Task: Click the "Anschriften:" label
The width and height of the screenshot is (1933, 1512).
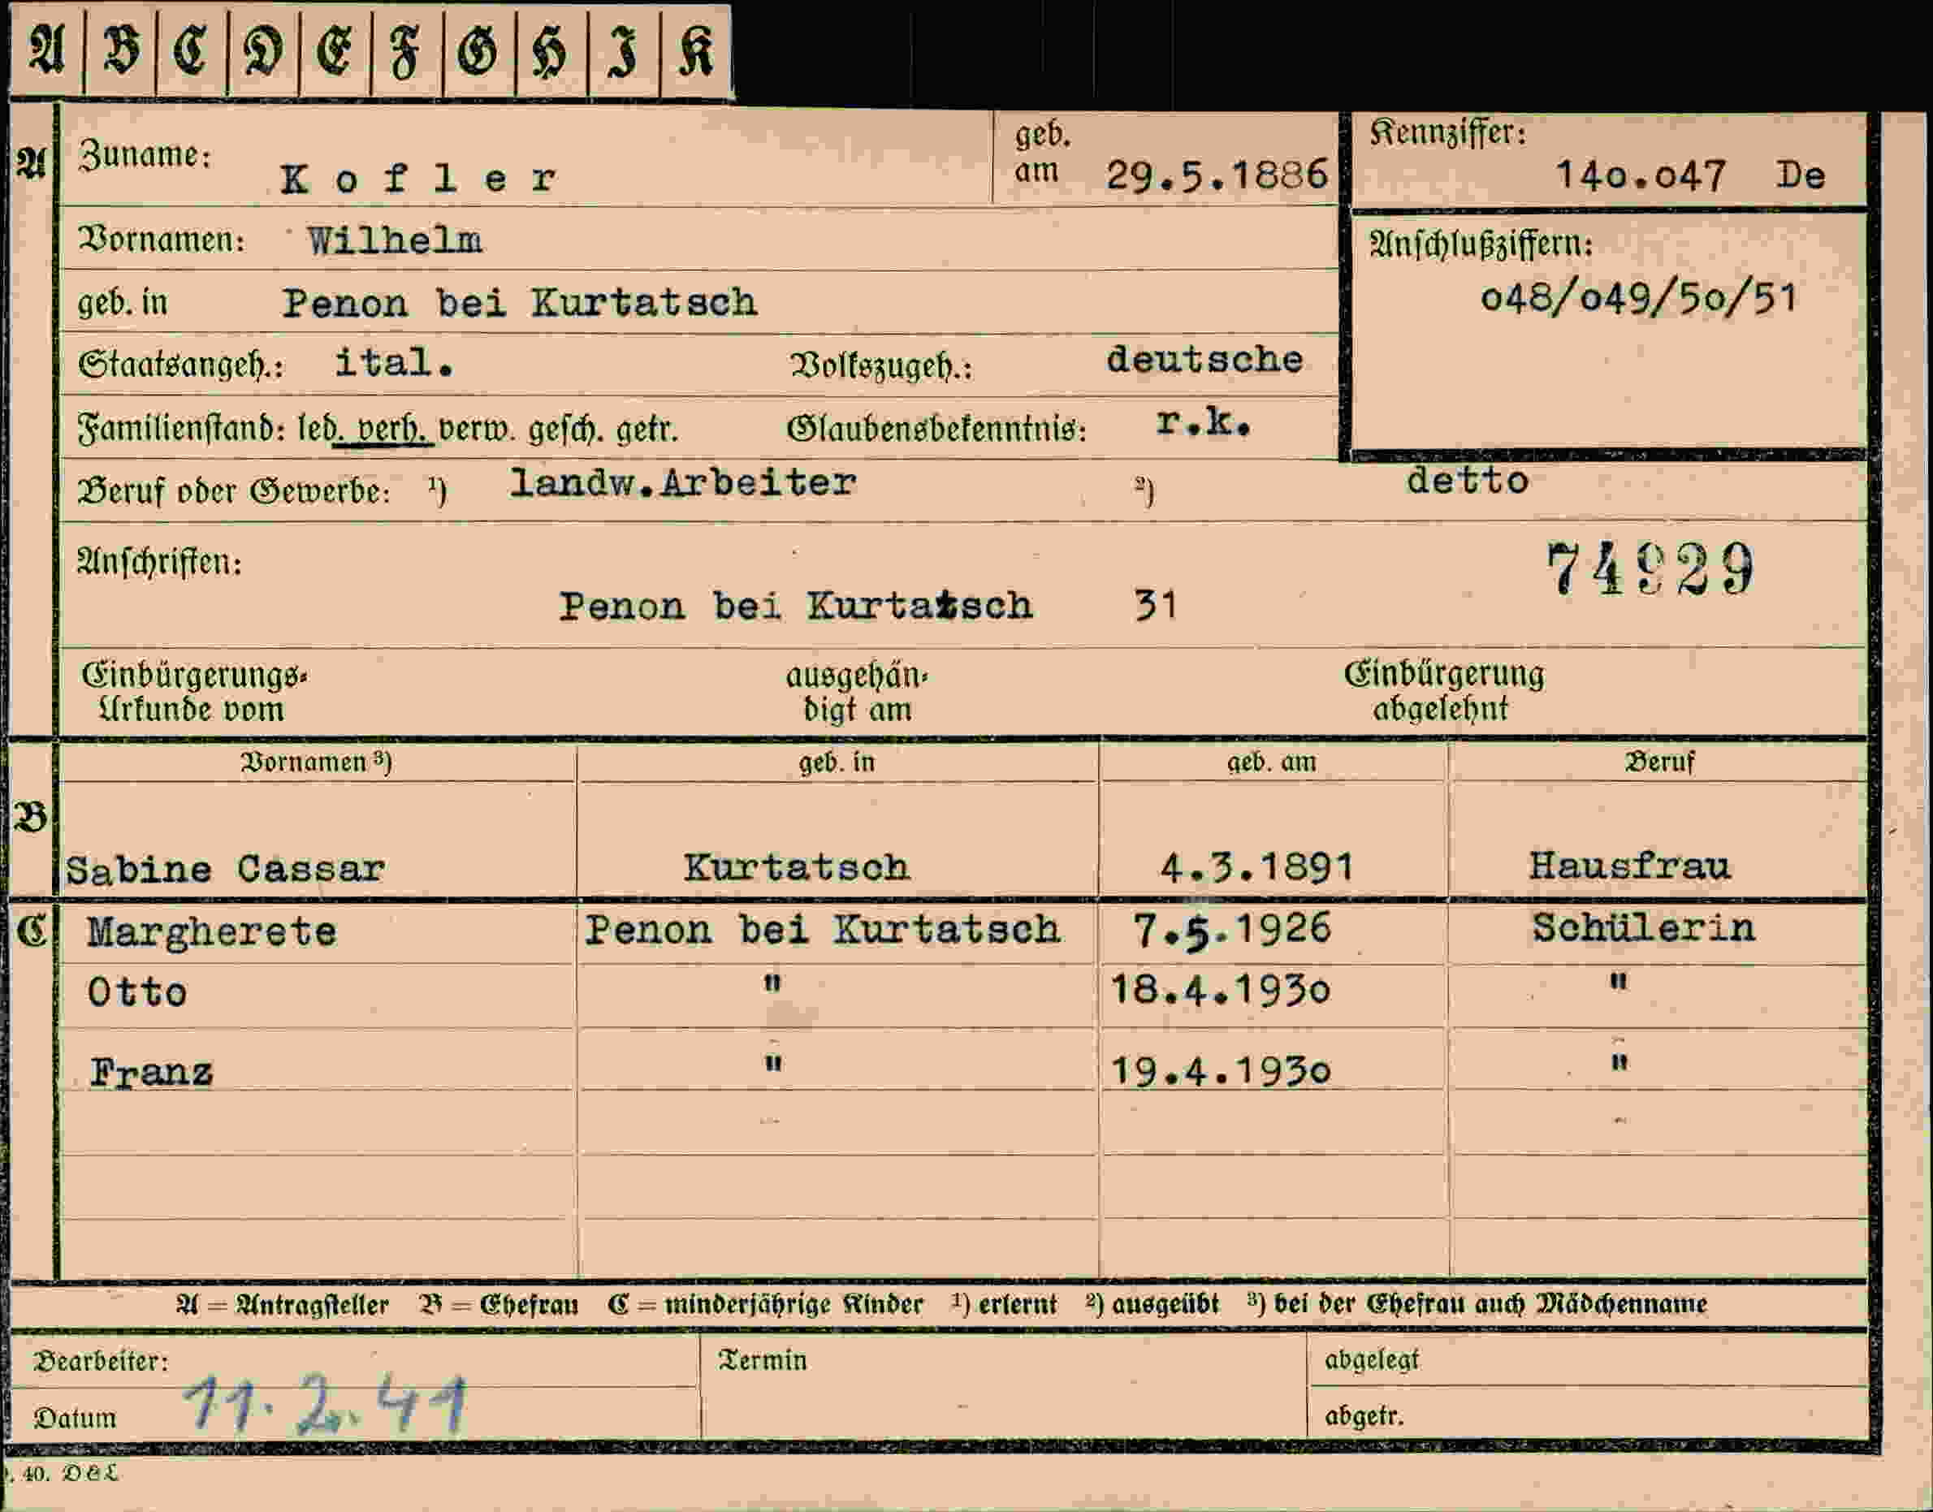Action: tap(159, 561)
